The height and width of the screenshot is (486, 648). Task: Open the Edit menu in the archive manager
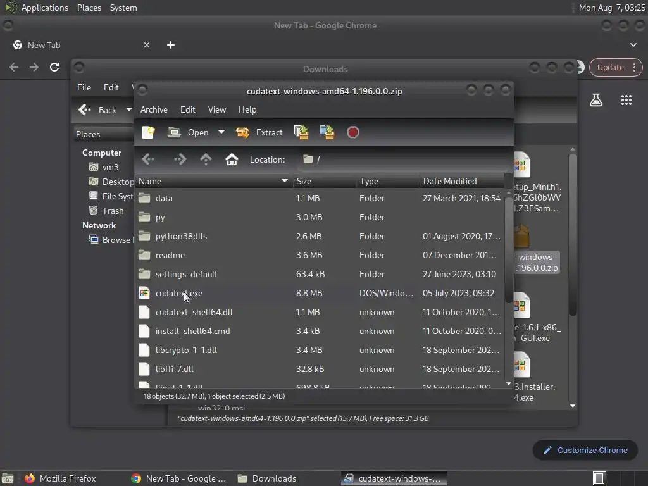coord(187,109)
